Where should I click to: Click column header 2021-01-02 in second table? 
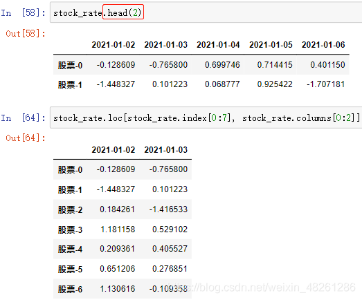point(114,150)
